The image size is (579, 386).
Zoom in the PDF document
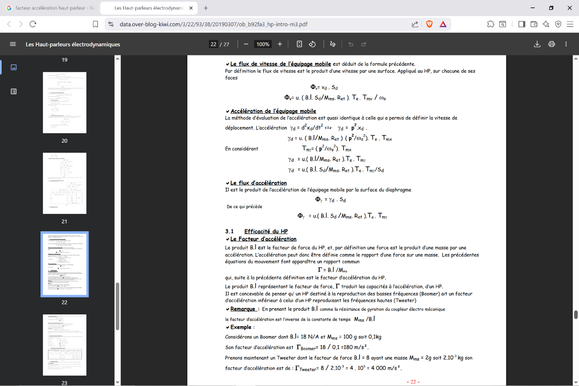[x=280, y=44]
